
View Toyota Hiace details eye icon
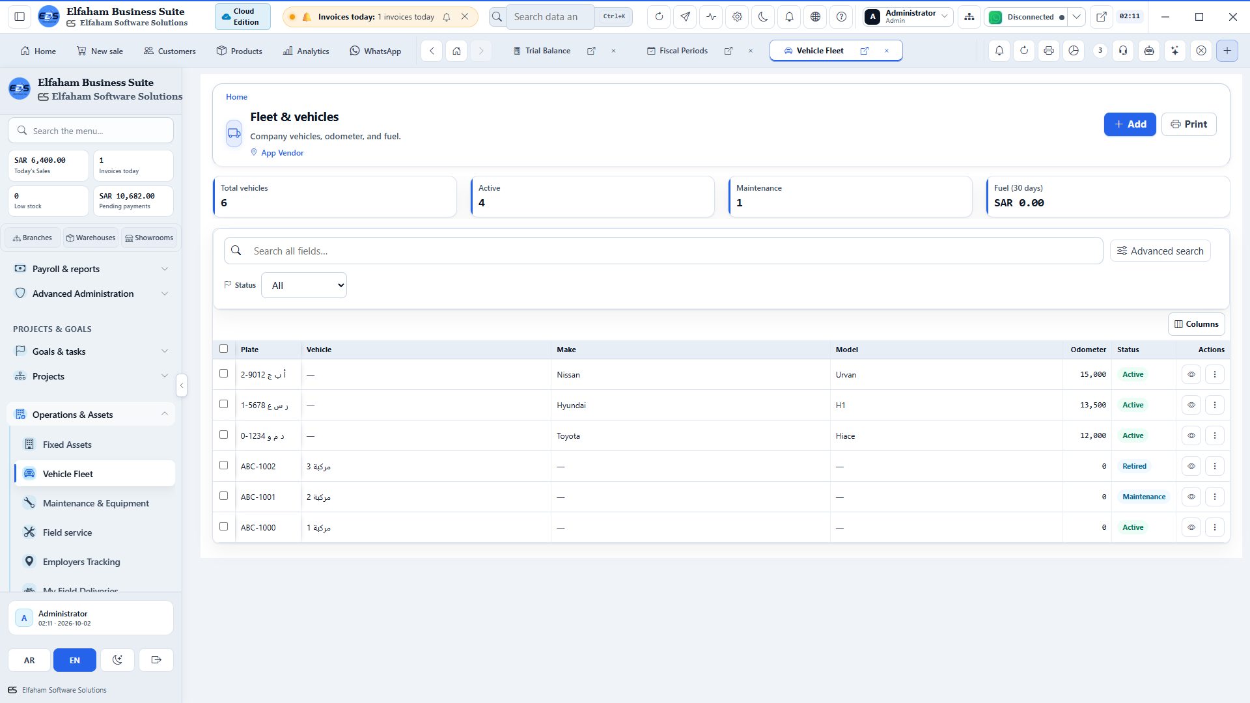pyautogui.click(x=1191, y=435)
